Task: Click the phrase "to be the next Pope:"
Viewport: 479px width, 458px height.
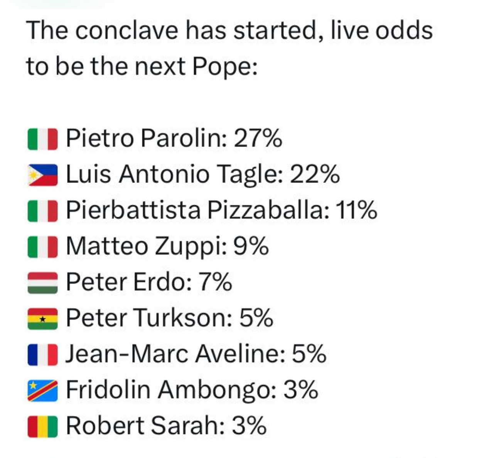Action: [142, 66]
